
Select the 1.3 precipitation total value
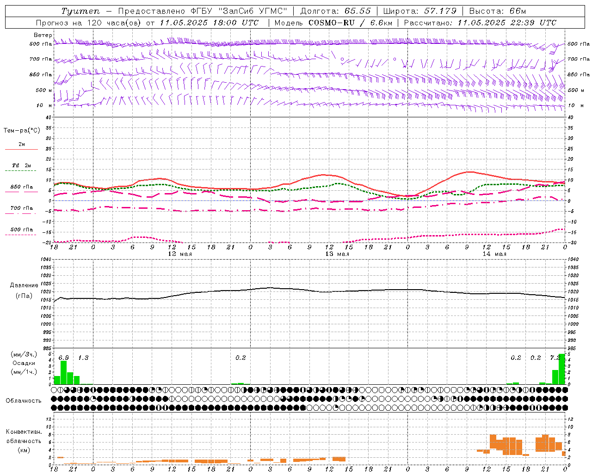tap(83, 358)
